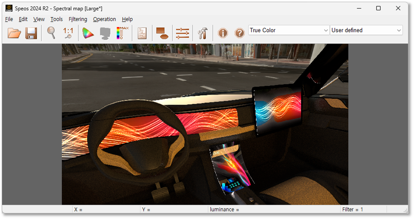Open the colorimetric triangle tool
Image resolution: width=414 pixels, height=219 pixels.
[88, 33]
